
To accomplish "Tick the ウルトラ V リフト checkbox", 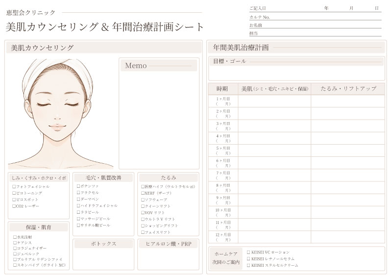I will 143,219.
